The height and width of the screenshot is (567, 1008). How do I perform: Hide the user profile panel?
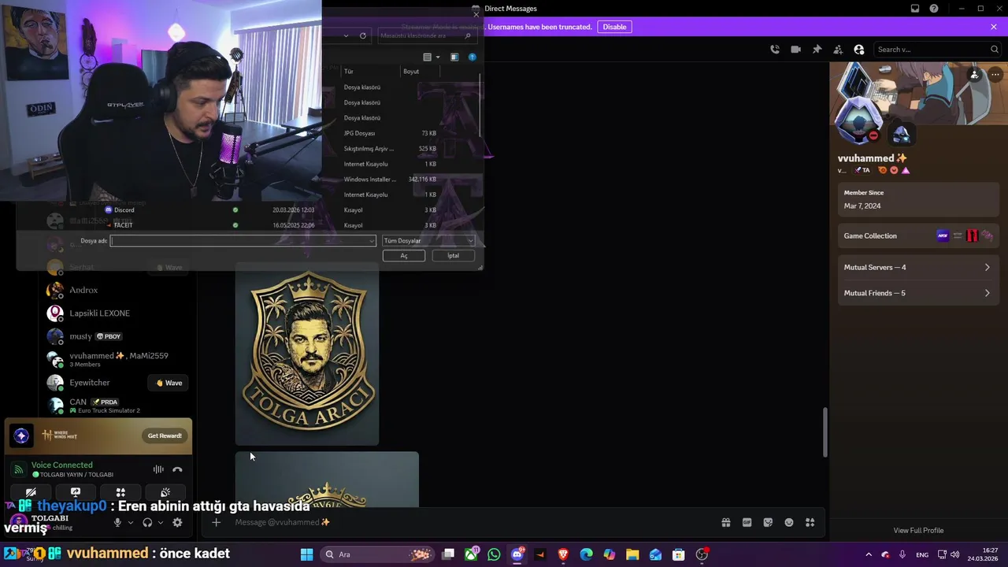pyautogui.click(x=859, y=49)
